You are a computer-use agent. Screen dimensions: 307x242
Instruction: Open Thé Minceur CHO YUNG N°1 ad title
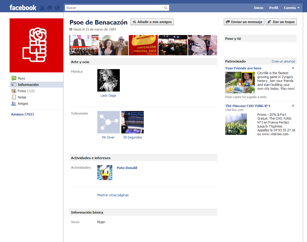248,106
